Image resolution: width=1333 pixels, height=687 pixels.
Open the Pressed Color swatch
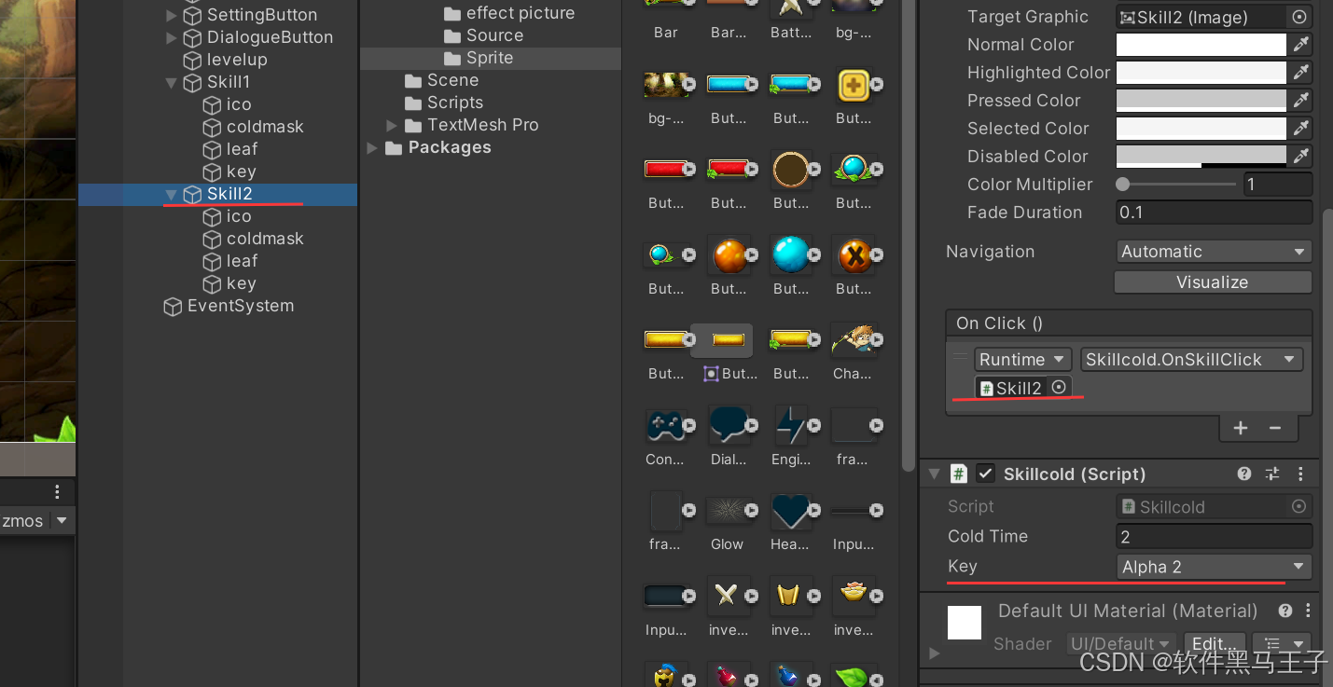(1201, 101)
